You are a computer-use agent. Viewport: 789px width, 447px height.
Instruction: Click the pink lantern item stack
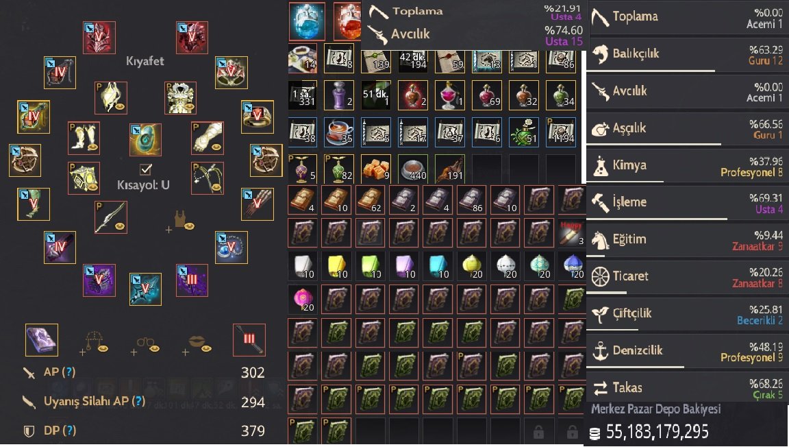pos(303,300)
